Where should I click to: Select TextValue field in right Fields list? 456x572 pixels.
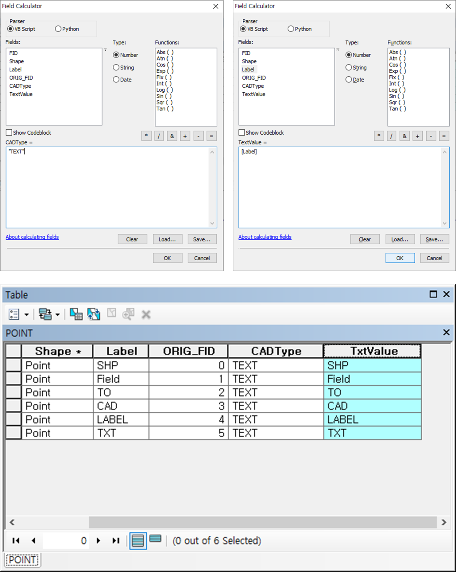253,94
